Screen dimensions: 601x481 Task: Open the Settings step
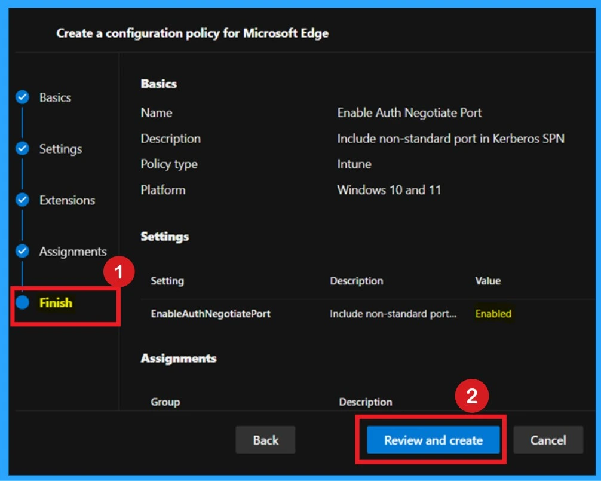click(x=60, y=149)
